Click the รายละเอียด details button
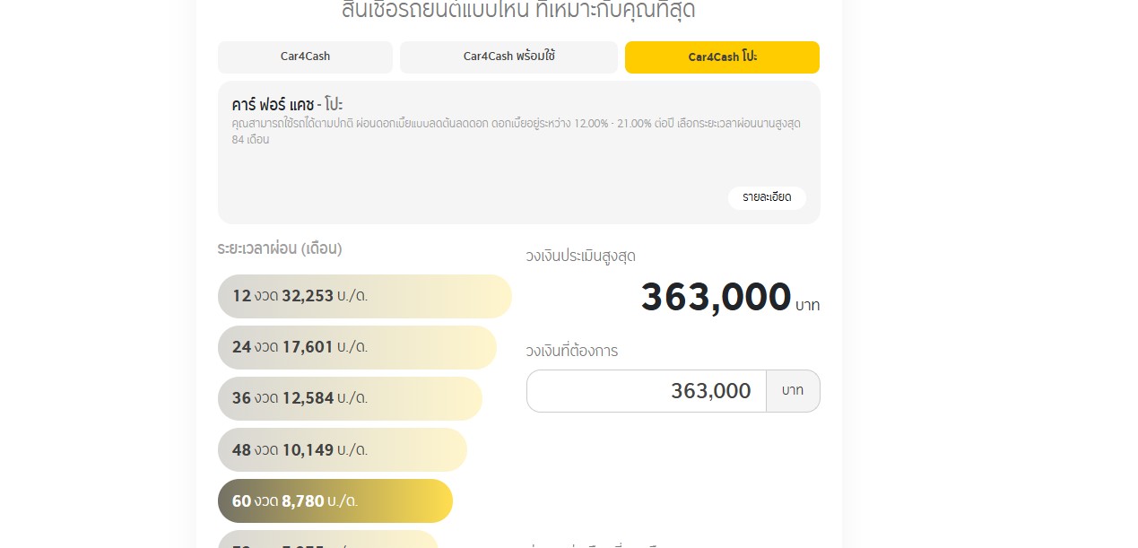The image size is (1138, 548). [766, 197]
